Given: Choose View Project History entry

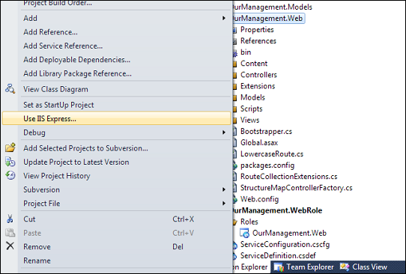Looking at the screenshot, I should click(x=57, y=176).
